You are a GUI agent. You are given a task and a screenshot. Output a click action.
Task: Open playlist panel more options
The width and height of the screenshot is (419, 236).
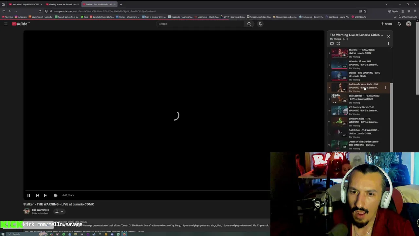point(388,43)
